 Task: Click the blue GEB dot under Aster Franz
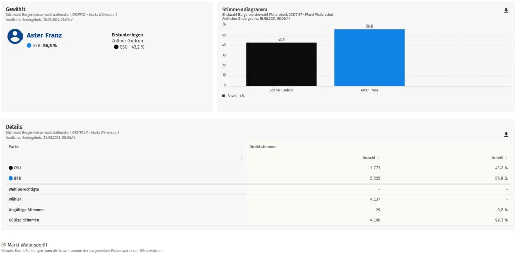pyautogui.click(x=29, y=46)
